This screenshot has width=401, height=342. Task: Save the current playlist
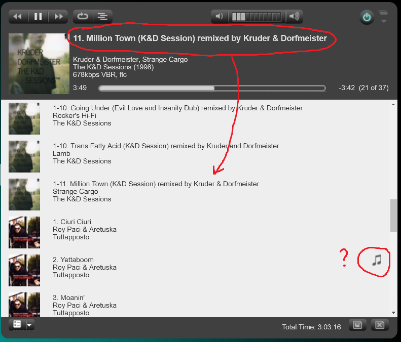click(357, 325)
